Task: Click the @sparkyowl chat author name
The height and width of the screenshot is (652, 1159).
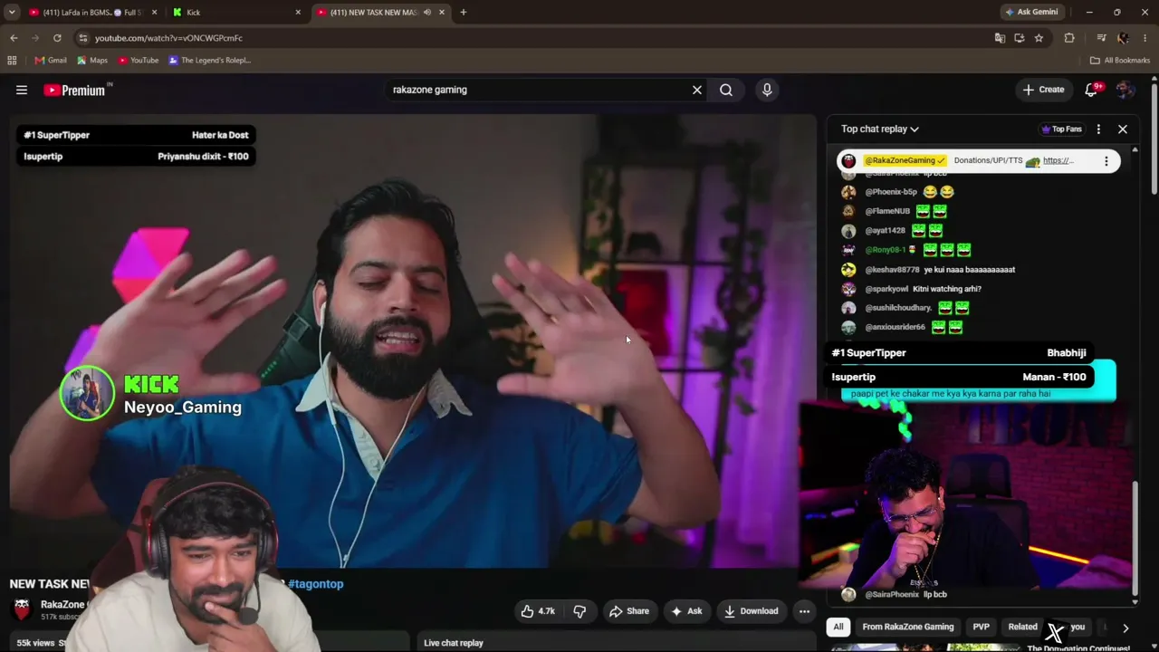Action: pyautogui.click(x=886, y=289)
